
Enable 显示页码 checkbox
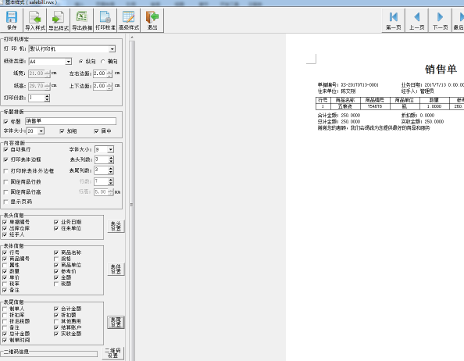coord(5,202)
